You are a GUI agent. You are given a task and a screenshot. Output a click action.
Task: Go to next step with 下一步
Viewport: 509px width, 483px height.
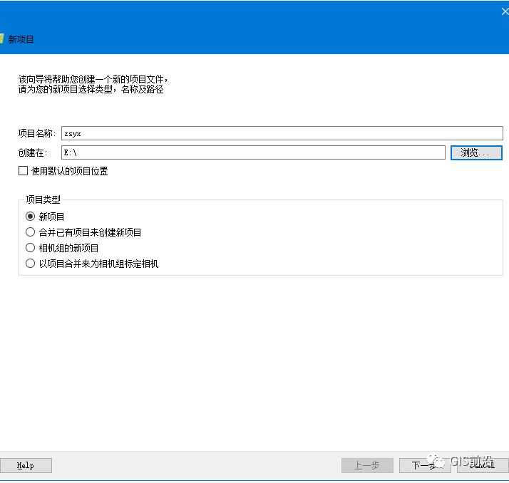425,465
